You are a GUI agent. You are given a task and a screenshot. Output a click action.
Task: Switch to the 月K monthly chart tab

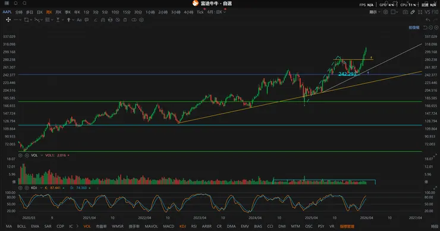point(58,12)
